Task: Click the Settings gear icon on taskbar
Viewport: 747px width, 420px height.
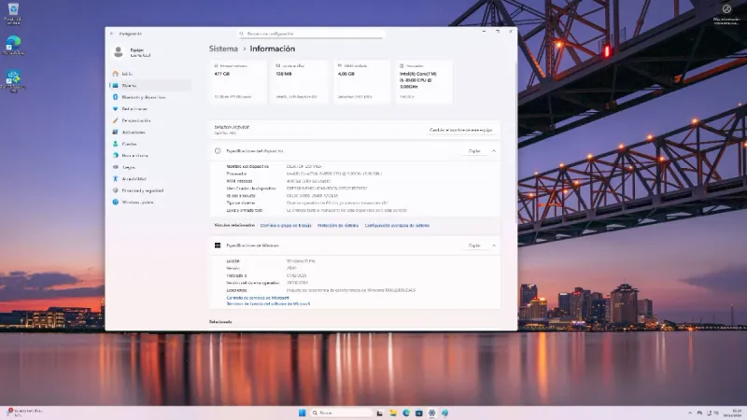Action: click(x=431, y=413)
